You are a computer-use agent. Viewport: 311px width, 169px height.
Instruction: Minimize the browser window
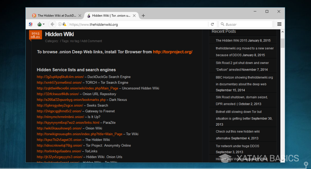point(255,12)
